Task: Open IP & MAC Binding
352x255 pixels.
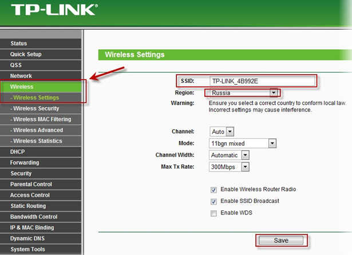Action: click(x=41, y=228)
